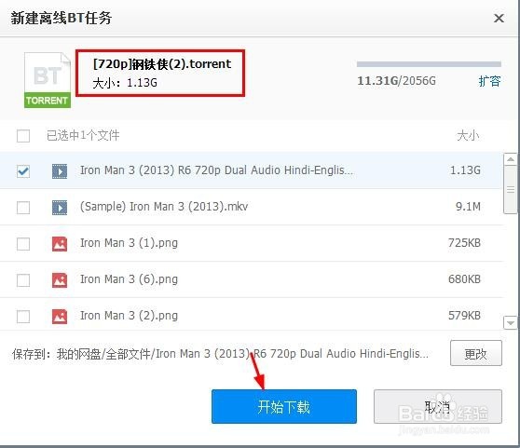Select the row text Iron Man 3 (1).png
The width and height of the screenshot is (520, 448).
pyautogui.click(x=129, y=243)
